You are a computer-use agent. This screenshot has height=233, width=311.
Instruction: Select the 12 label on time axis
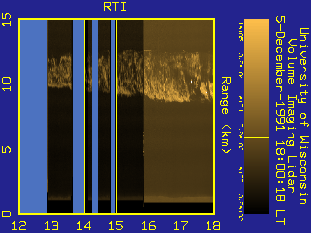tap(19, 226)
